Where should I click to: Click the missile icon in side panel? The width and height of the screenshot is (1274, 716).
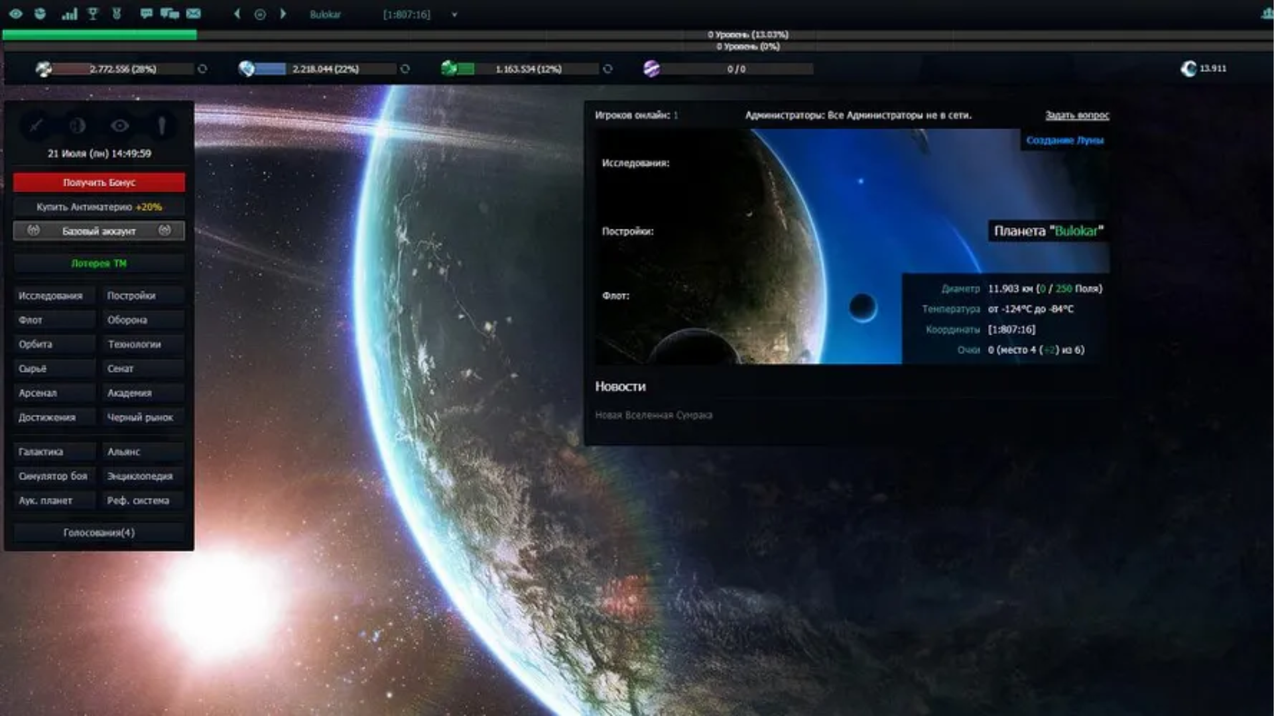tap(161, 125)
